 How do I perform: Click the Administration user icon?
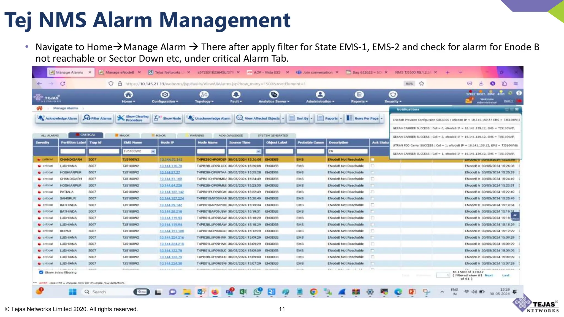[320, 95]
